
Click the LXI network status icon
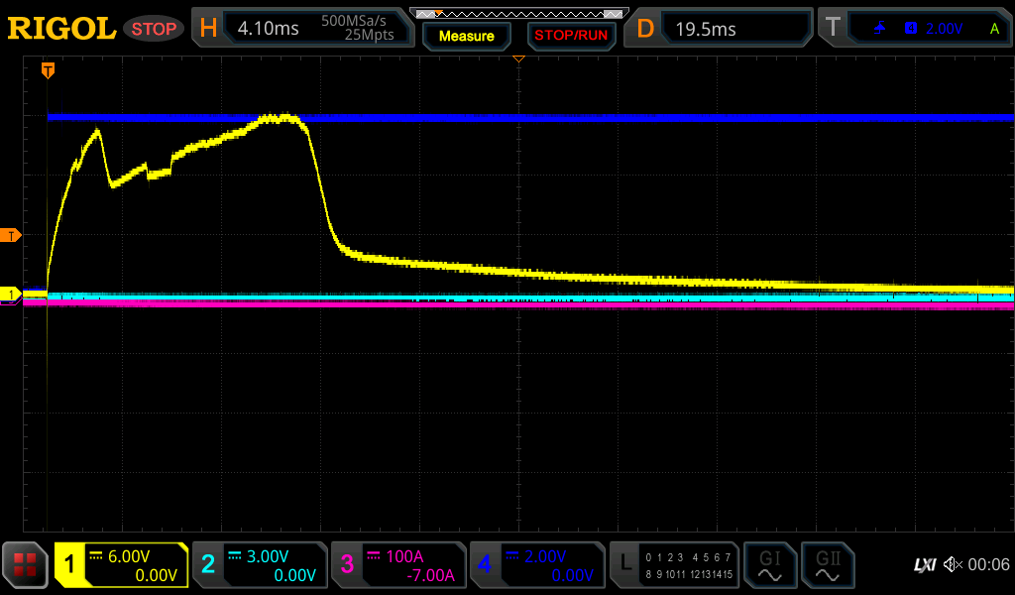click(924, 564)
